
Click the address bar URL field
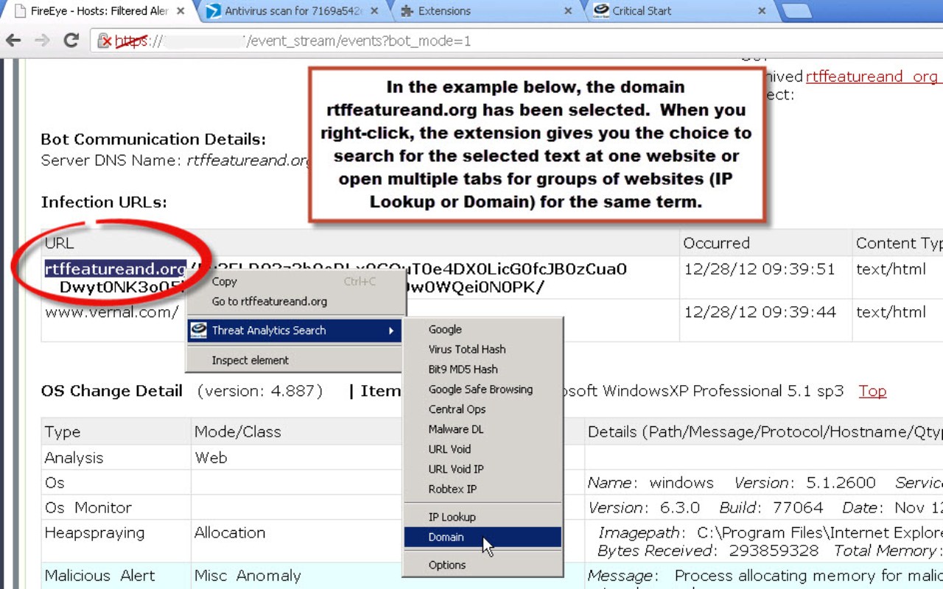pyautogui.click(x=516, y=40)
